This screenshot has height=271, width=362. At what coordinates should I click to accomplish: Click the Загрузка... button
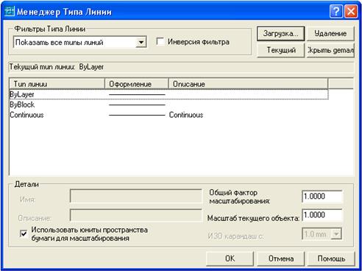click(280, 34)
